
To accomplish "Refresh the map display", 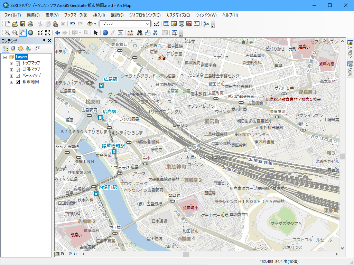I will (70, 254).
